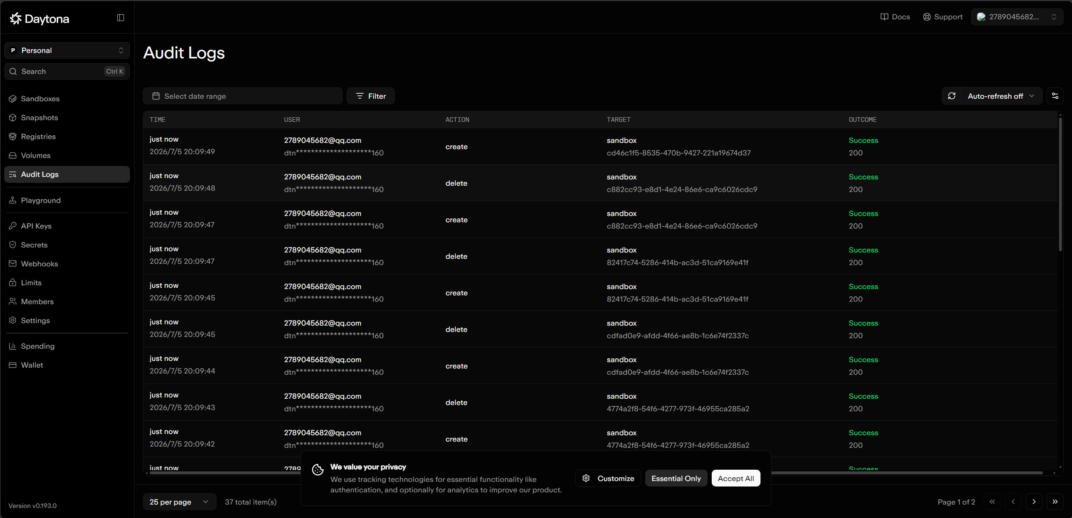Click Customize in privacy banner
Image resolution: width=1072 pixels, height=518 pixels.
point(608,479)
